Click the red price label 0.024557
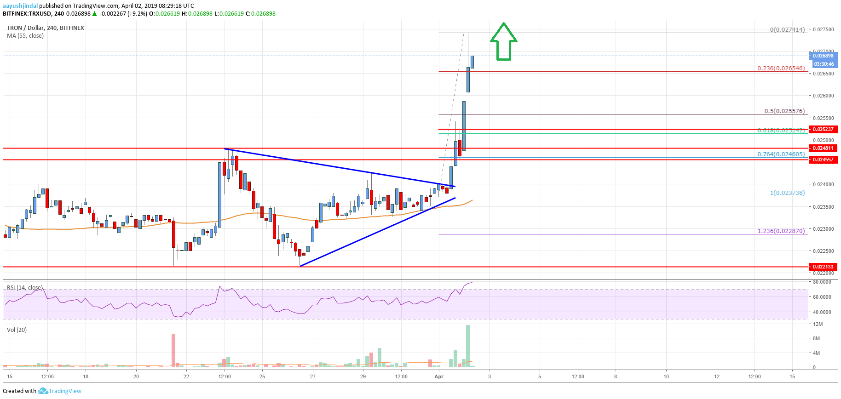 click(x=823, y=160)
